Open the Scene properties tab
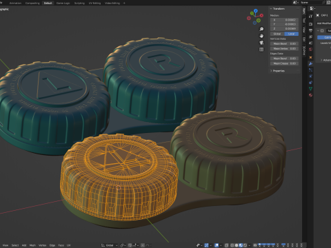Viewport: 331px width, 248px height. point(311,43)
